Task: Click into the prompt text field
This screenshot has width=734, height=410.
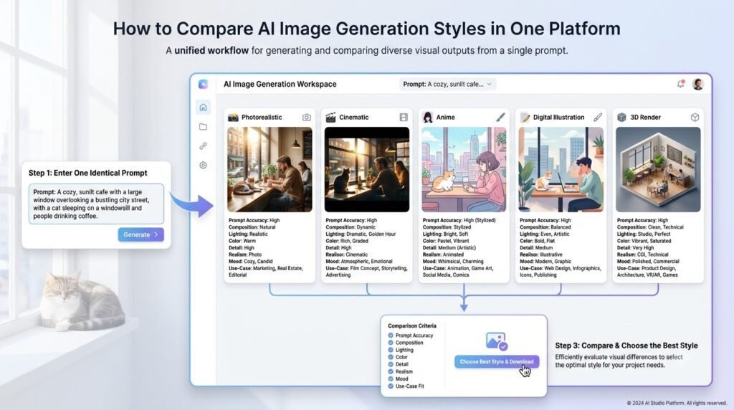Action: pos(97,204)
